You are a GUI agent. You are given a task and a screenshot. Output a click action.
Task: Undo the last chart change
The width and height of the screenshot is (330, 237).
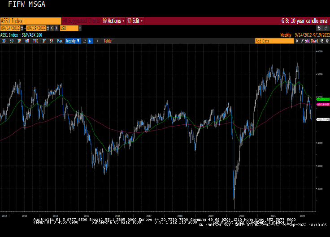tap(319, 28)
